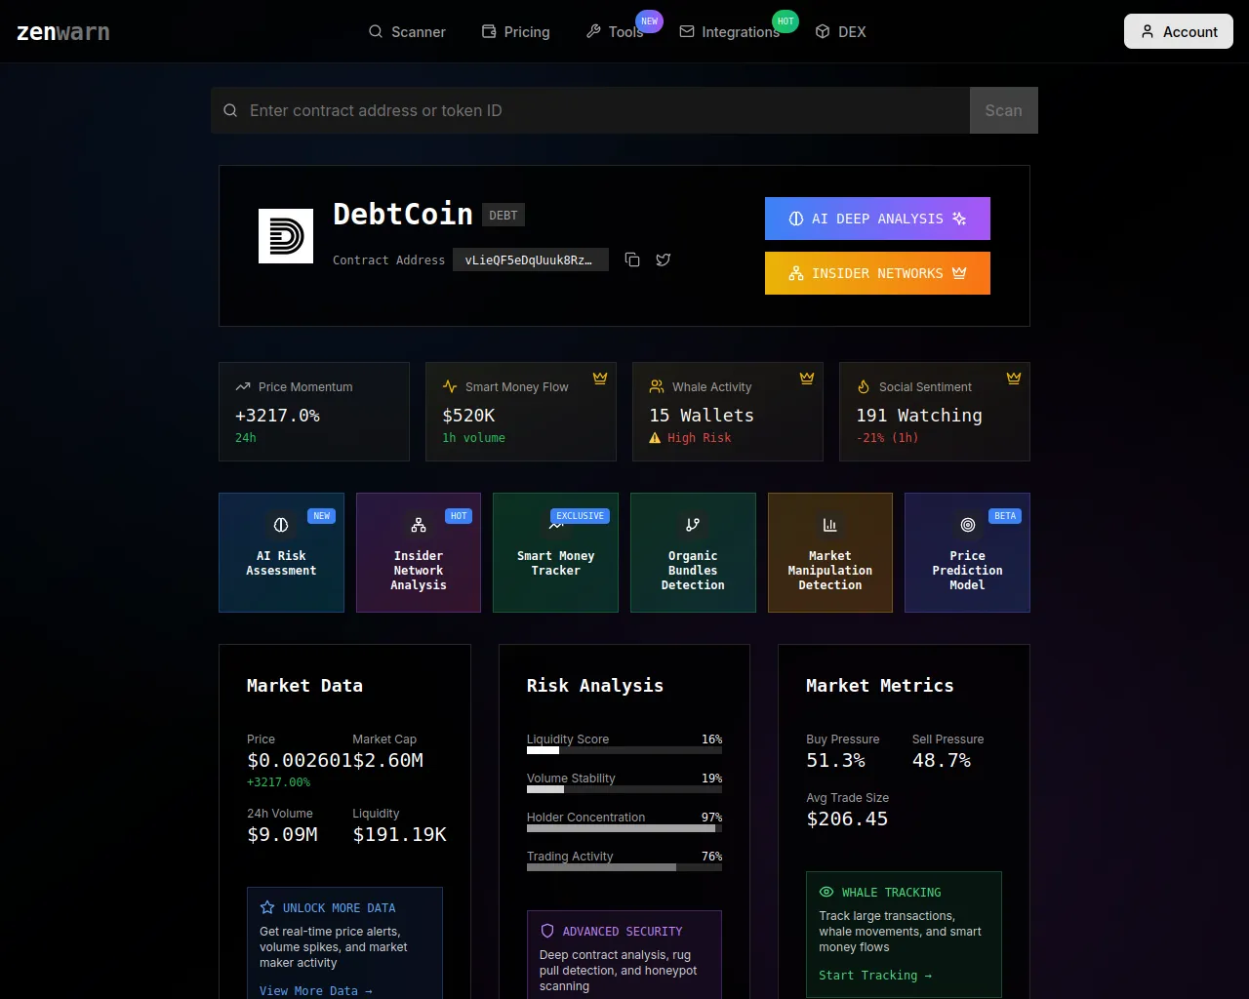Open the Price Prediction Model card
This screenshot has height=999, width=1249.
point(967,552)
